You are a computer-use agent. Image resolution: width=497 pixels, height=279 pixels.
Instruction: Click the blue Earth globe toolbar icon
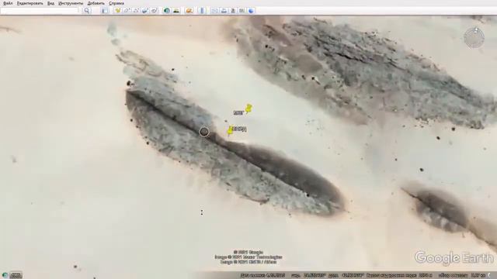tap(251, 10)
